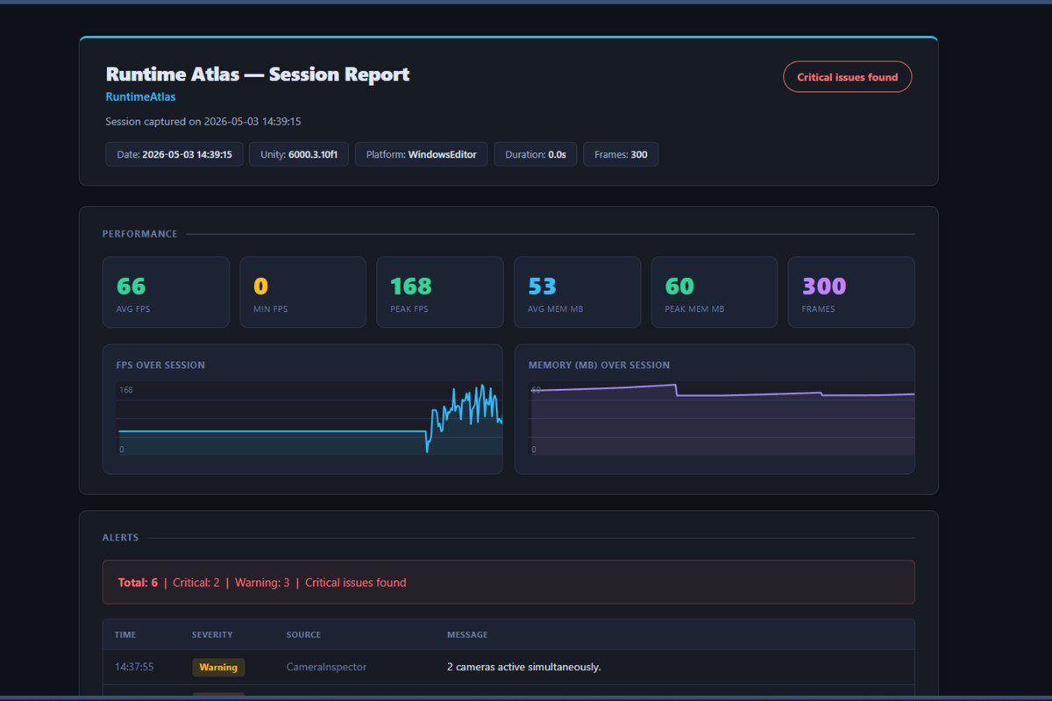This screenshot has width=1052, height=701.
Task: Select the Session captured on text line
Action: click(x=203, y=122)
